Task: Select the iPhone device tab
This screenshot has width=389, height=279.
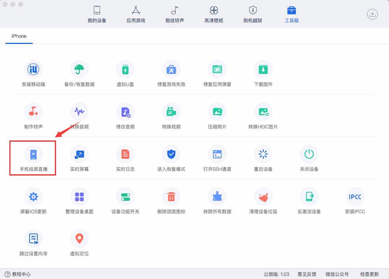Action: pos(19,36)
